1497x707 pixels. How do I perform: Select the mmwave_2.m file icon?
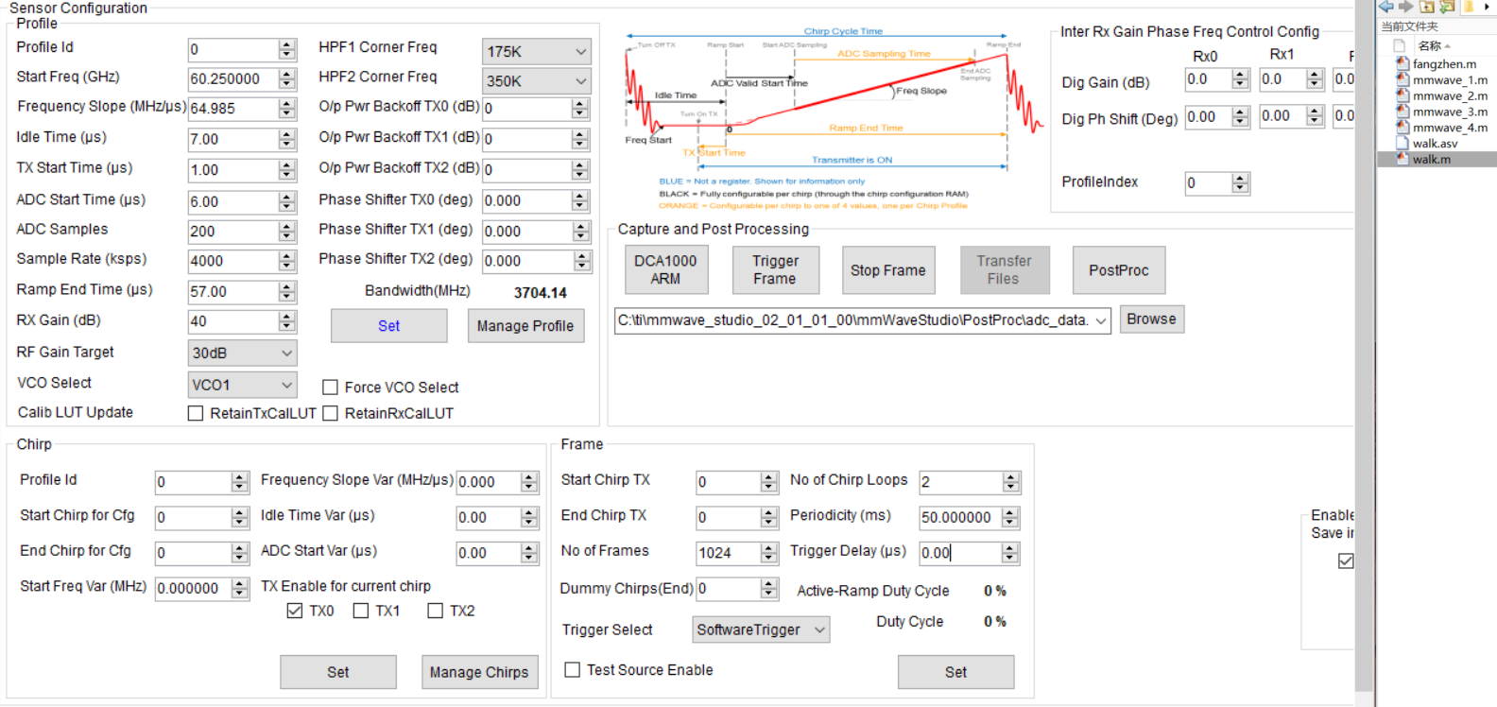[x=1403, y=96]
